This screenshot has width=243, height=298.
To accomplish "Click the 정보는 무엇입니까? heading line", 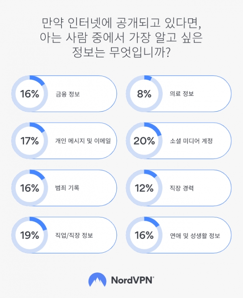I will [x=121, y=52].
